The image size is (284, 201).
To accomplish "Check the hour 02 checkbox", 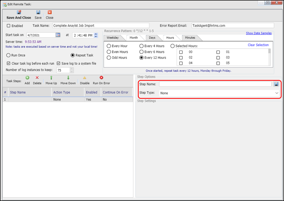I will pyautogui.click(x=181, y=58).
